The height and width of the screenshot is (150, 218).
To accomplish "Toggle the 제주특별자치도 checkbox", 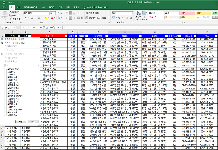I will click(x=9, y=110).
